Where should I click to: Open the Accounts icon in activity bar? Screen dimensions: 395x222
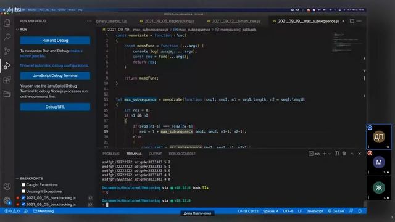click(x=7, y=186)
